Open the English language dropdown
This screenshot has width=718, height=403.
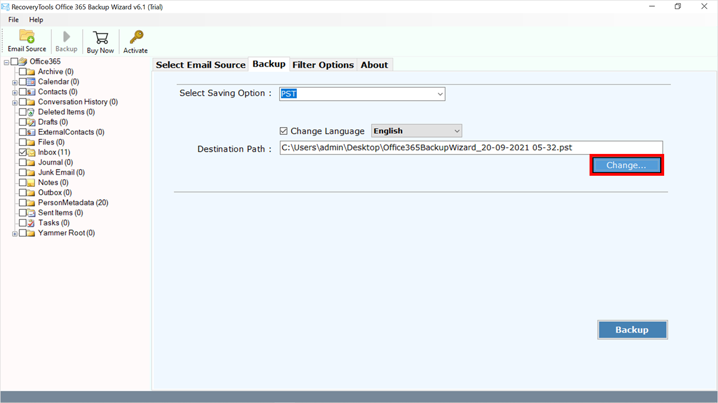click(417, 131)
